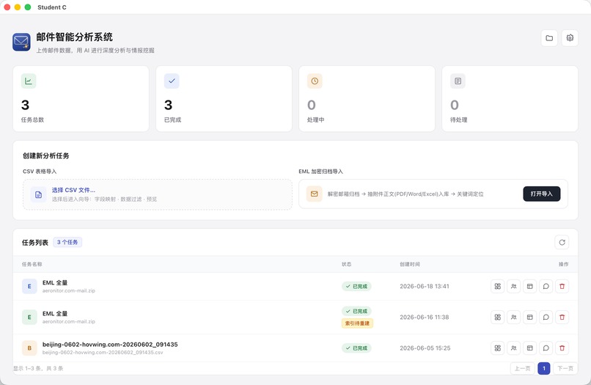Delete the beijing-0602-hovwing.com task
Viewport: 591px width, 385px height.
[562, 348]
